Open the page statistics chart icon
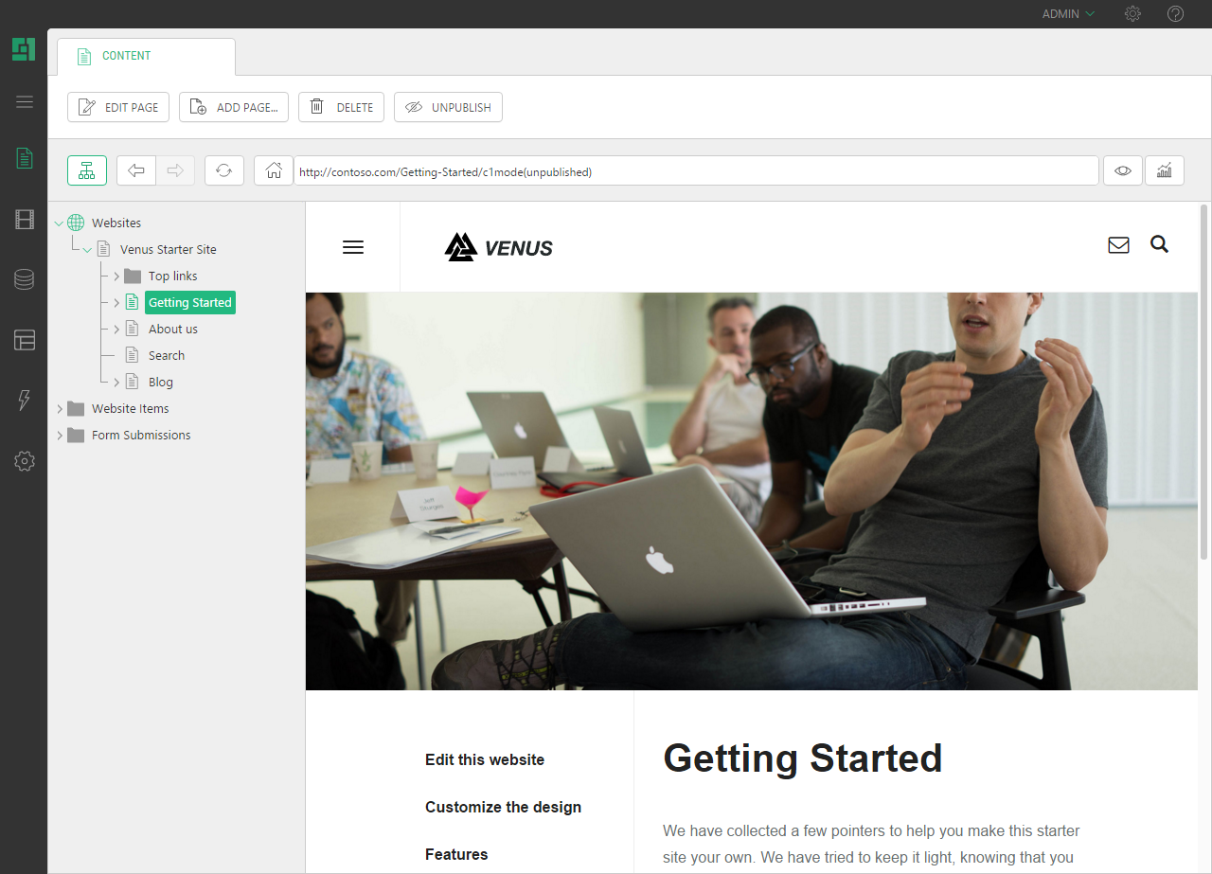The width and height of the screenshot is (1212, 874). click(x=1165, y=170)
